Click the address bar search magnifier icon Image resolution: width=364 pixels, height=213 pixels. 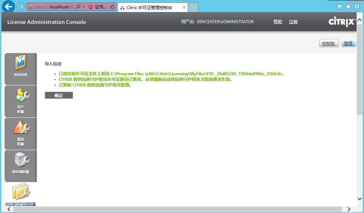coord(78,7)
